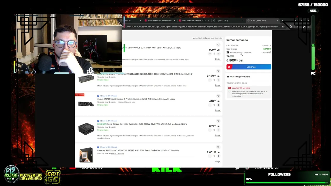This screenshot has width=331, height=186.
Task: Decrease quantity of the GIGABYTE B850 motherboard
Action: tap(210, 54)
